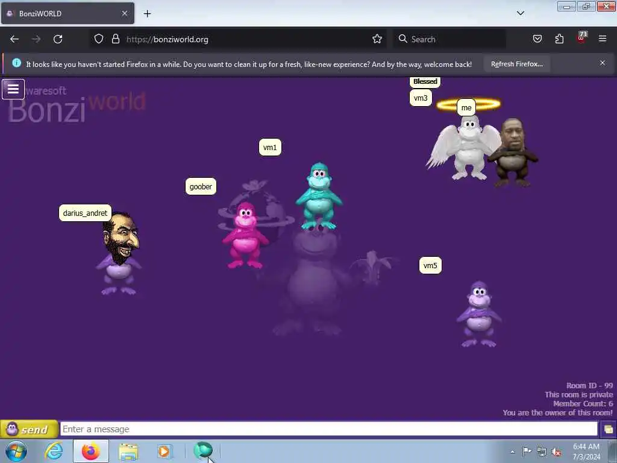This screenshot has width=617, height=463.
Task: Select the pink goober Bonzi
Action: [245, 236]
